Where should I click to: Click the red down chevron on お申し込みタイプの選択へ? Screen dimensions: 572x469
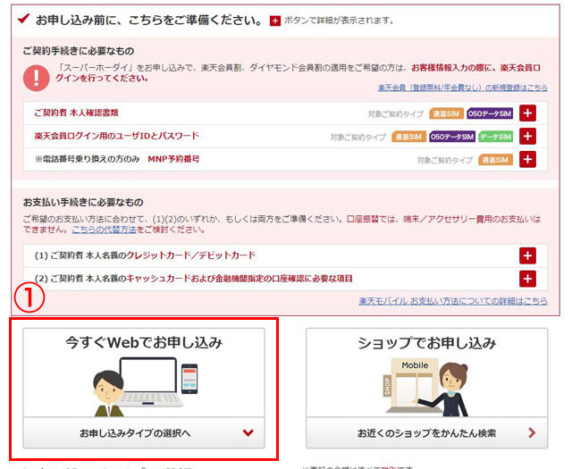tap(248, 433)
